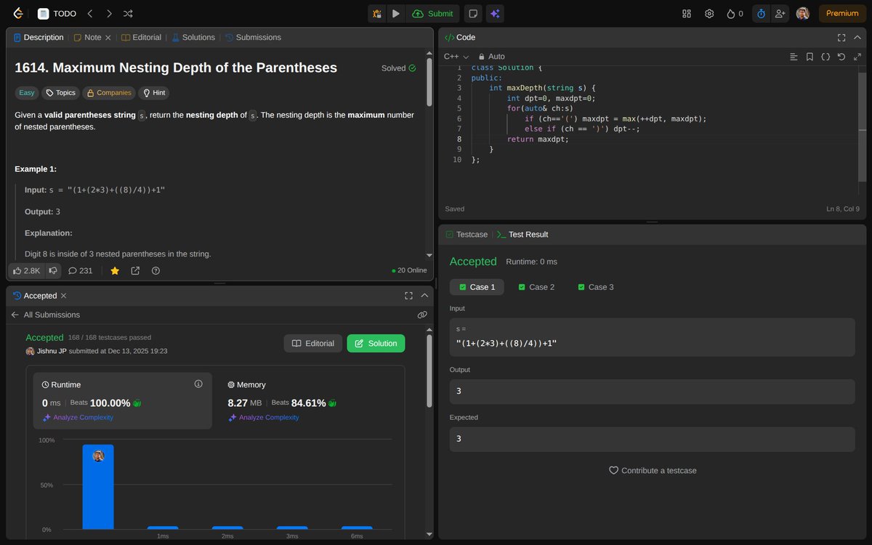Switch to the Description tab
The width and height of the screenshot is (872, 545).
coord(39,37)
